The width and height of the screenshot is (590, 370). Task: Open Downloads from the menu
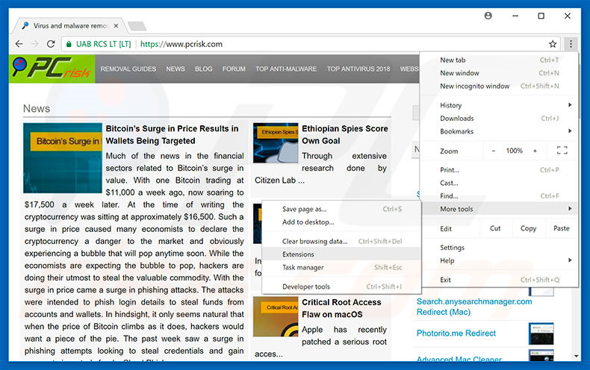499,119
